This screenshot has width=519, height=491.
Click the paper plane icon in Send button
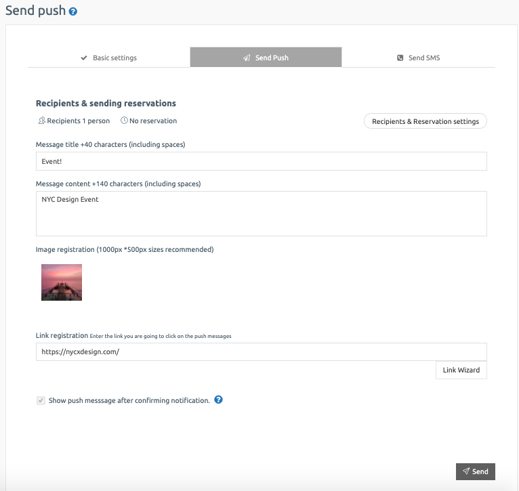[466, 472]
